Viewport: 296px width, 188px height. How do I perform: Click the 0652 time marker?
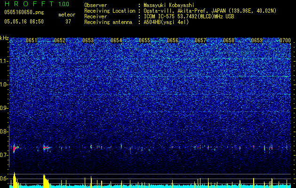click(60, 40)
